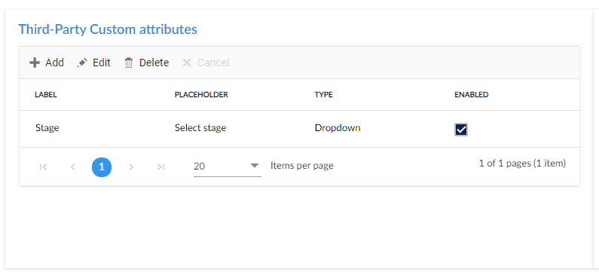Screen dimensions: 599x272
Task: Click the 20 items per page value
Action: click(x=200, y=167)
